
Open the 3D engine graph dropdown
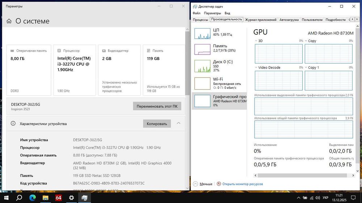pos(256,41)
